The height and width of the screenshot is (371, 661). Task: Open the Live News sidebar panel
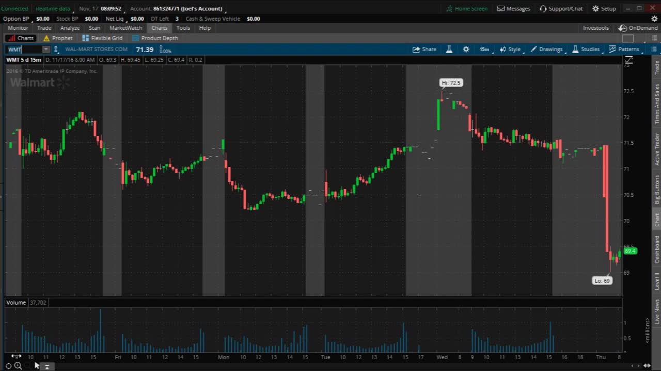[657, 311]
